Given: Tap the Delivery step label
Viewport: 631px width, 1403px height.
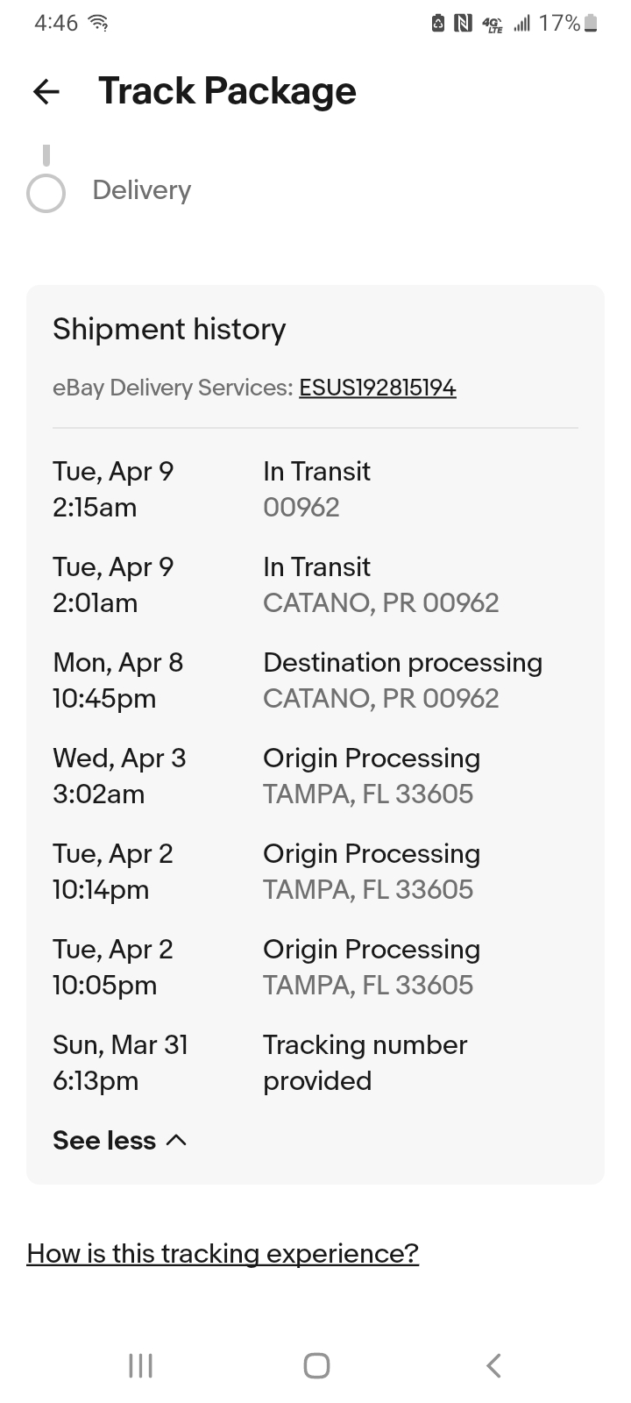Looking at the screenshot, I should [142, 190].
